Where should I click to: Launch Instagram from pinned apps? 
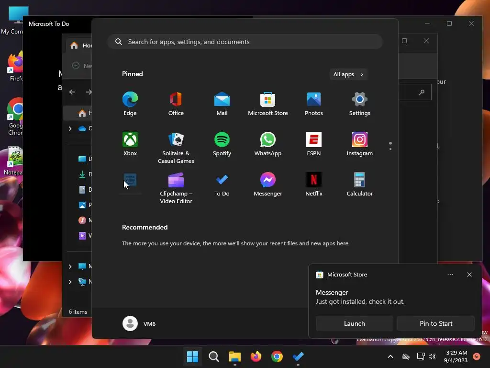click(360, 144)
